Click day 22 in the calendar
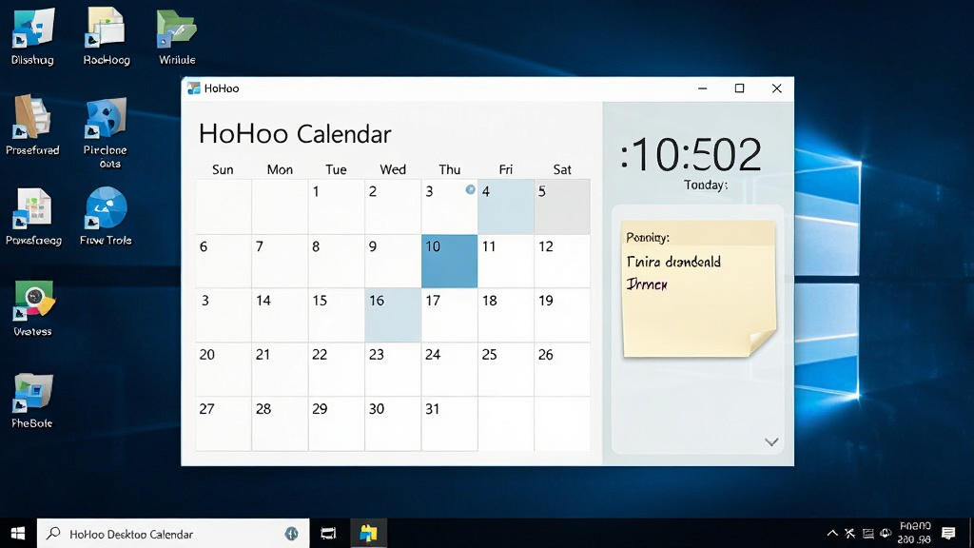This screenshot has width=974, height=548. tap(336, 369)
